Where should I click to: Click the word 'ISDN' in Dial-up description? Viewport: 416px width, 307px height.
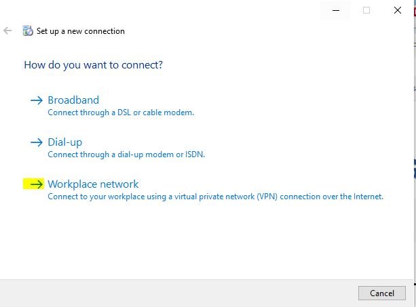(x=195, y=154)
